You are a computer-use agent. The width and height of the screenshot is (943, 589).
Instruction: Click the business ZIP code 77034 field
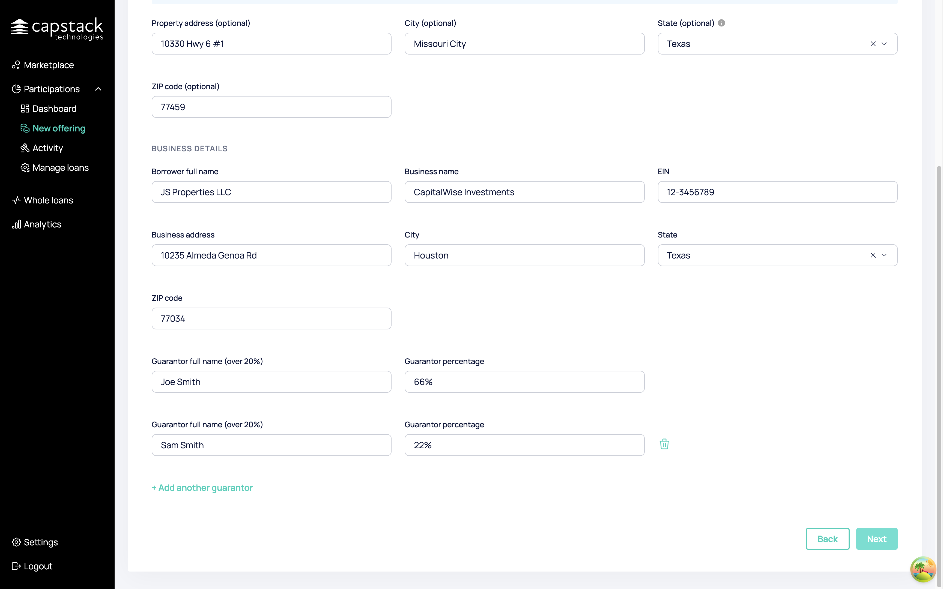271,319
